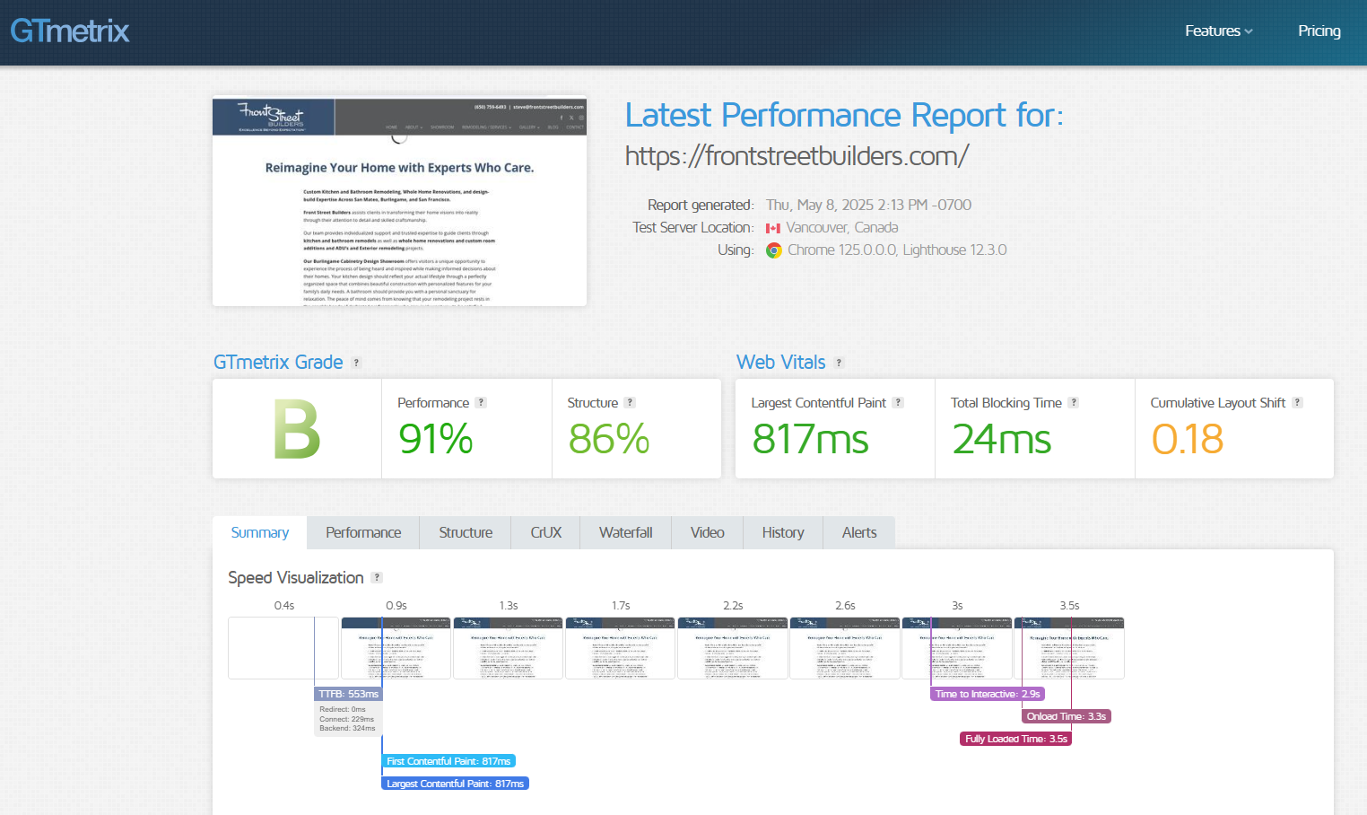Click the 3.5s filmstrip frame
The image size is (1367, 815).
pyautogui.click(x=1069, y=648)
